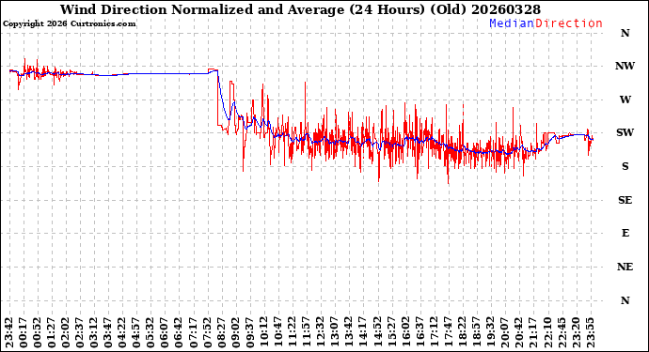Click the 13:07 time label
This screenshot has width=649, height=352.
click(335, 333)
